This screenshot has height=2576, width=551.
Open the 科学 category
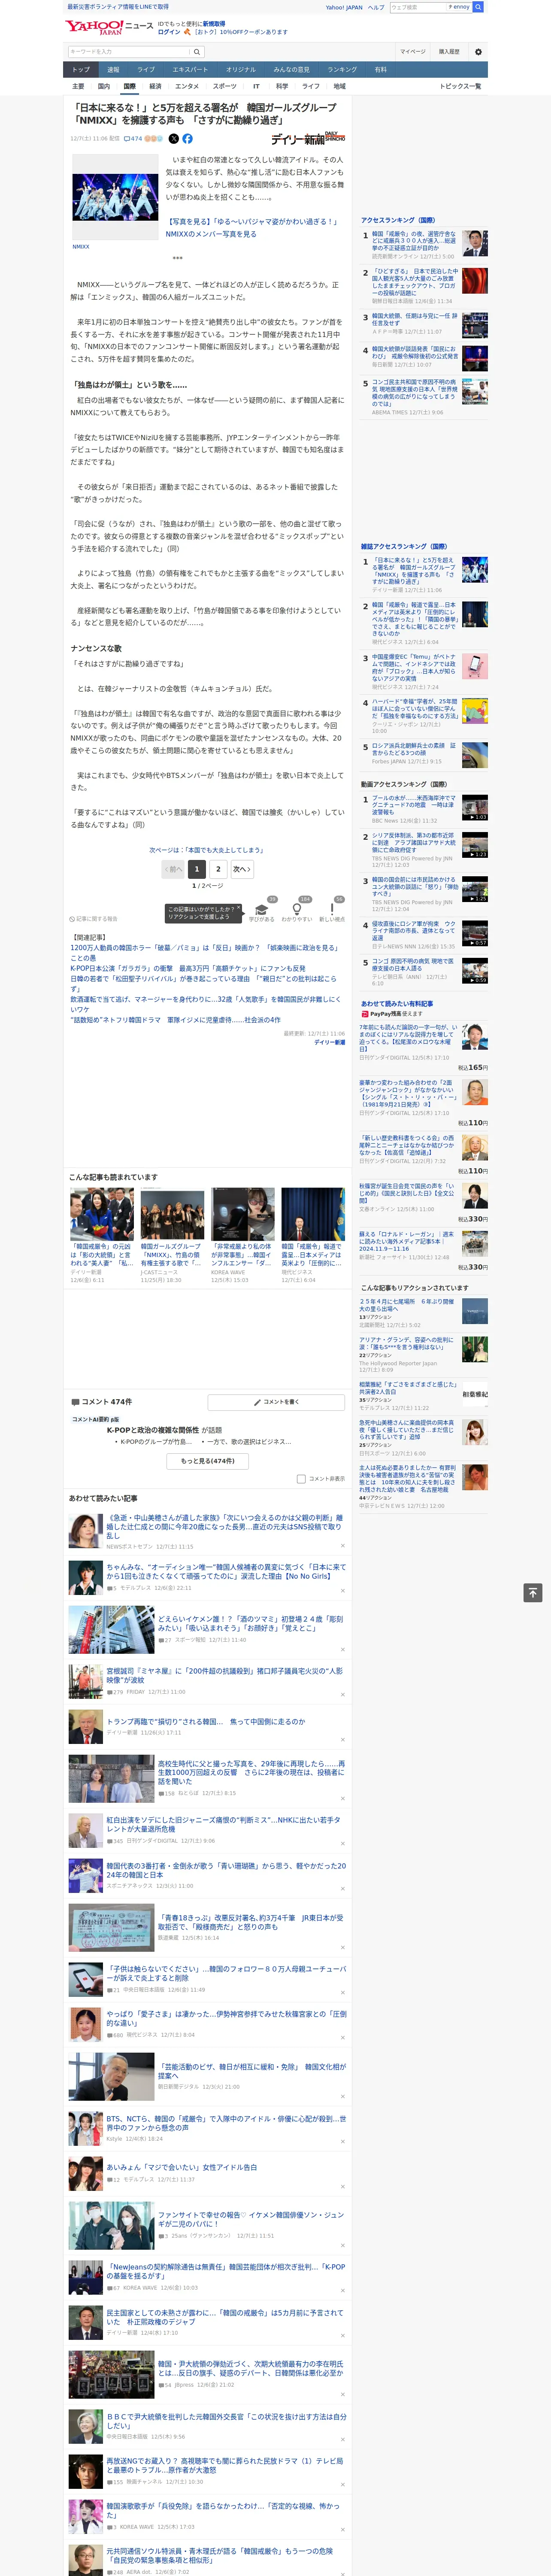[282, 86]
